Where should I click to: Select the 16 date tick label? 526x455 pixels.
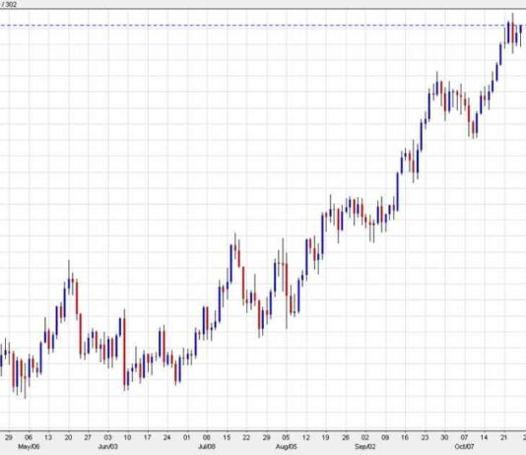coord(405,437)
